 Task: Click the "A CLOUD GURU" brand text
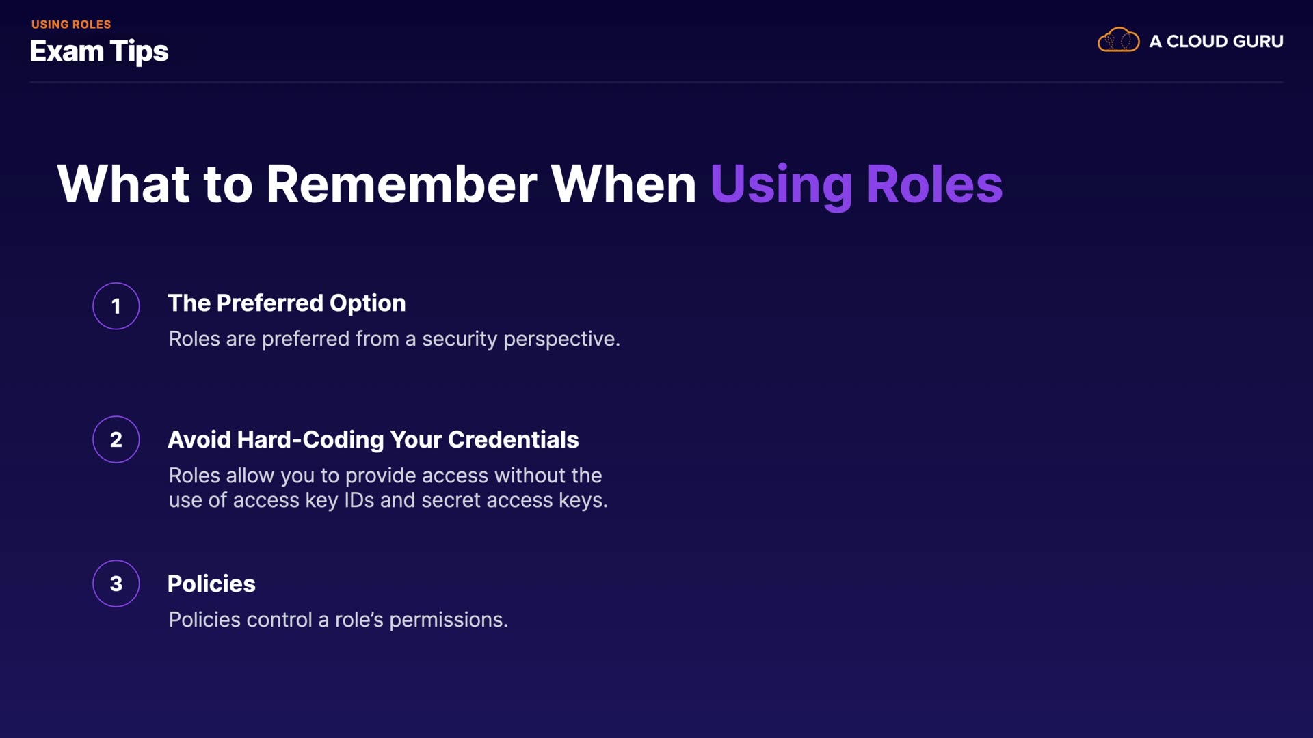coord(1216,42)
